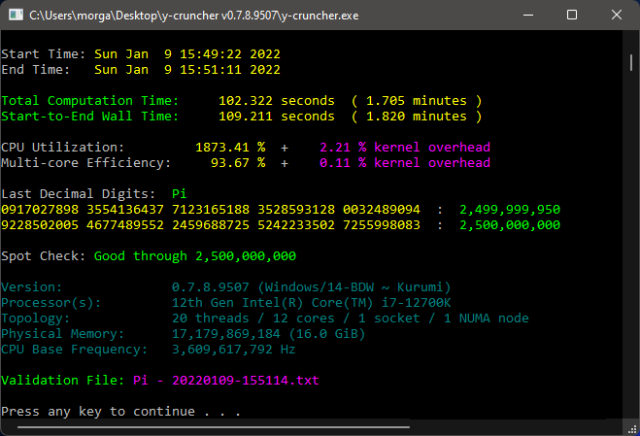
Task: Close the y-cruncher console window
Action: click(x=617, y=16)
